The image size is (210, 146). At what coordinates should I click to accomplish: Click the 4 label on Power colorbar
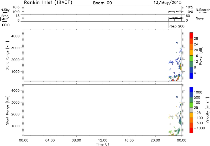pos(195,73)
